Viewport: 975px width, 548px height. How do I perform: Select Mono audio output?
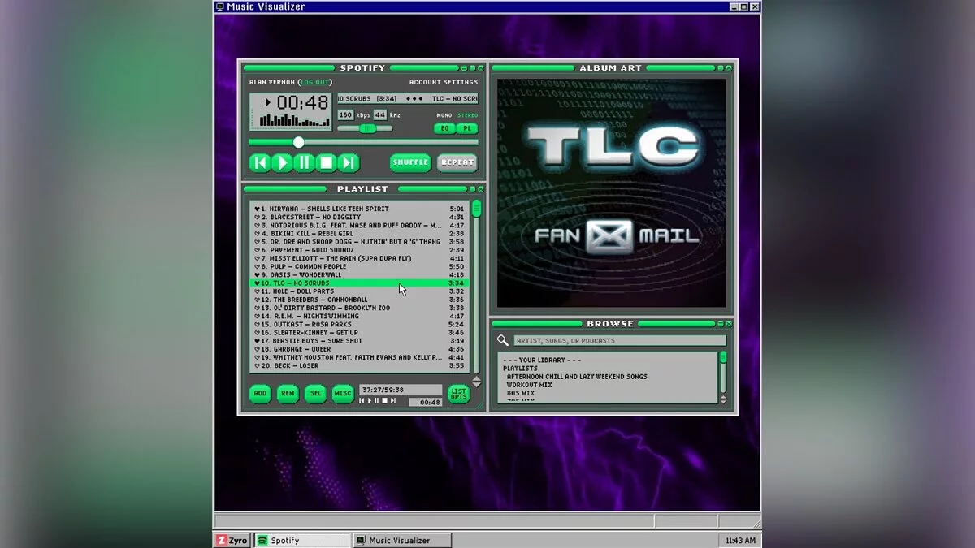(x=444, y=115)
